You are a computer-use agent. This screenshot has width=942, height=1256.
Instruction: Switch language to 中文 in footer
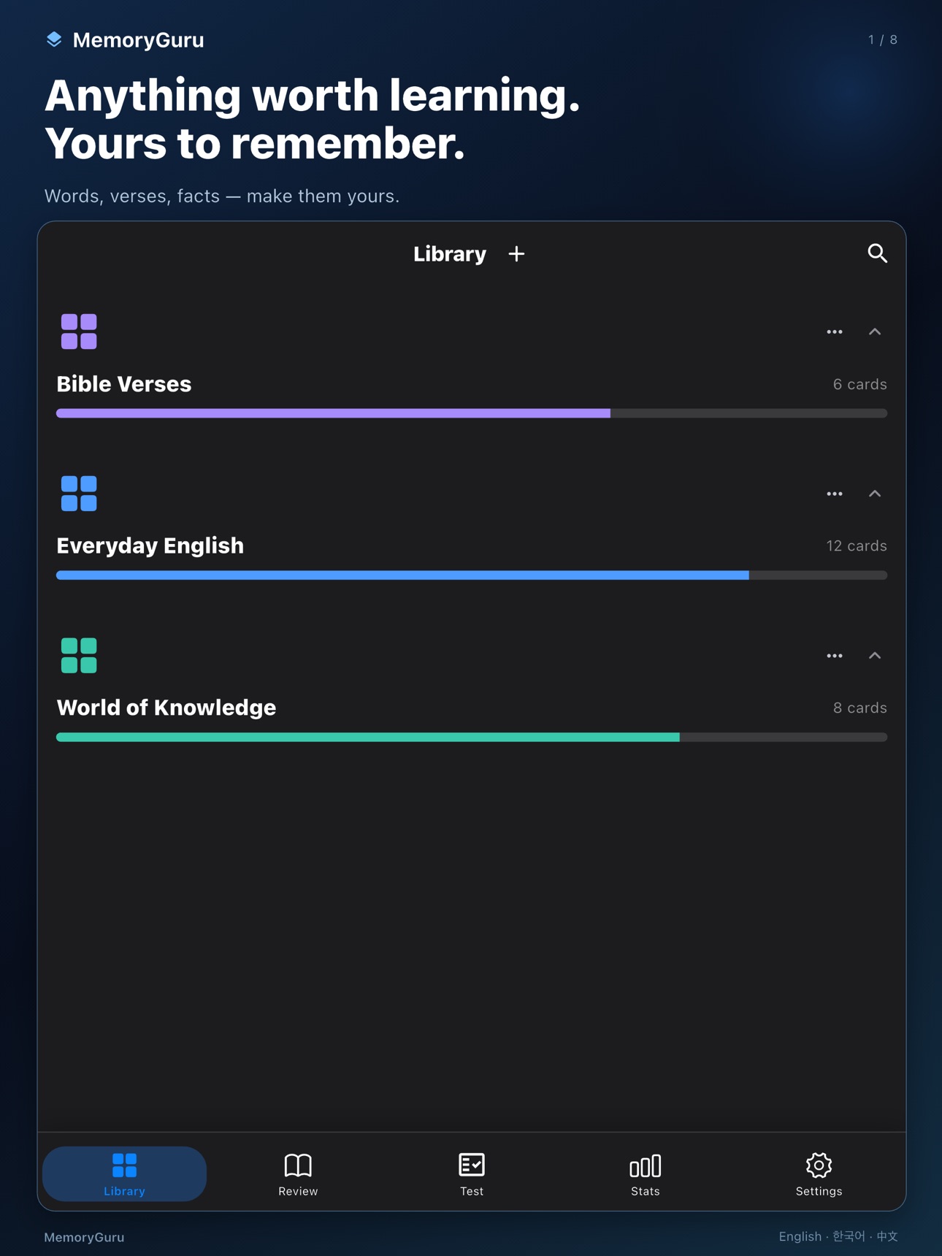click(x=887, y=1236)
